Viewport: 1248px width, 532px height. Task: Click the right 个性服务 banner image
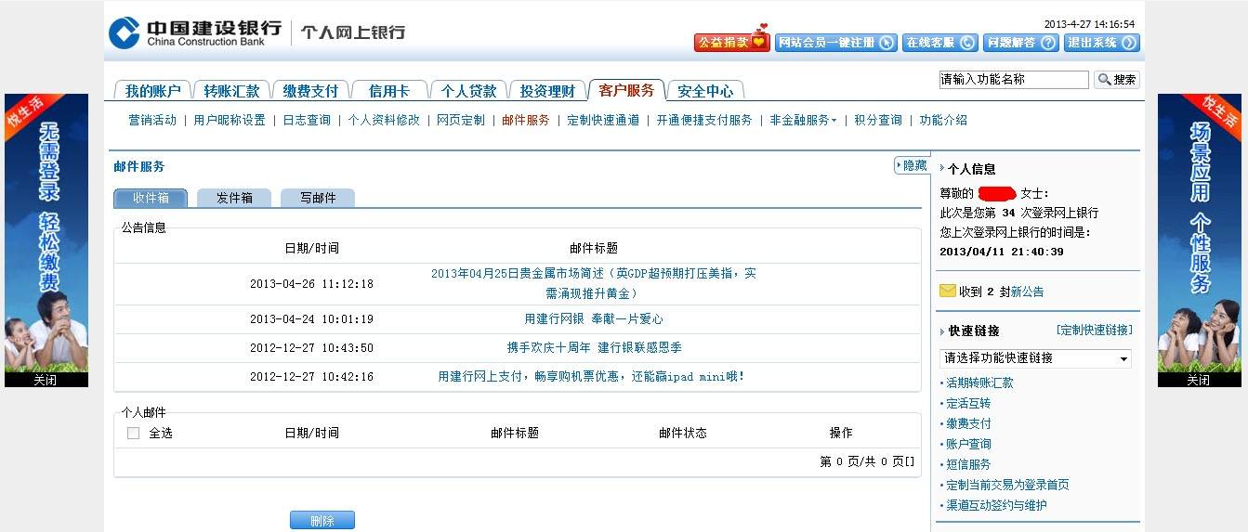coord(1200,233)
